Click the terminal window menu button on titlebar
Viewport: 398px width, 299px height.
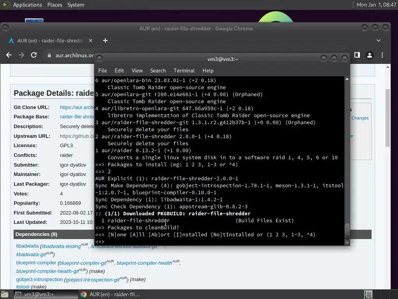(99, 59)
